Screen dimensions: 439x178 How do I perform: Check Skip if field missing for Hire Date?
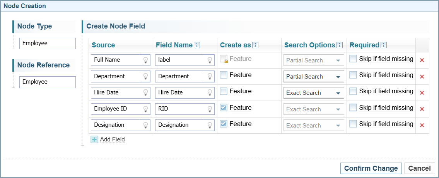353,91
